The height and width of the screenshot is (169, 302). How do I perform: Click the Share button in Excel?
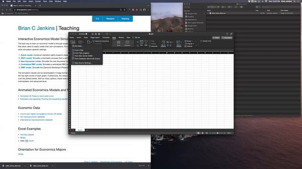point(216,38)
